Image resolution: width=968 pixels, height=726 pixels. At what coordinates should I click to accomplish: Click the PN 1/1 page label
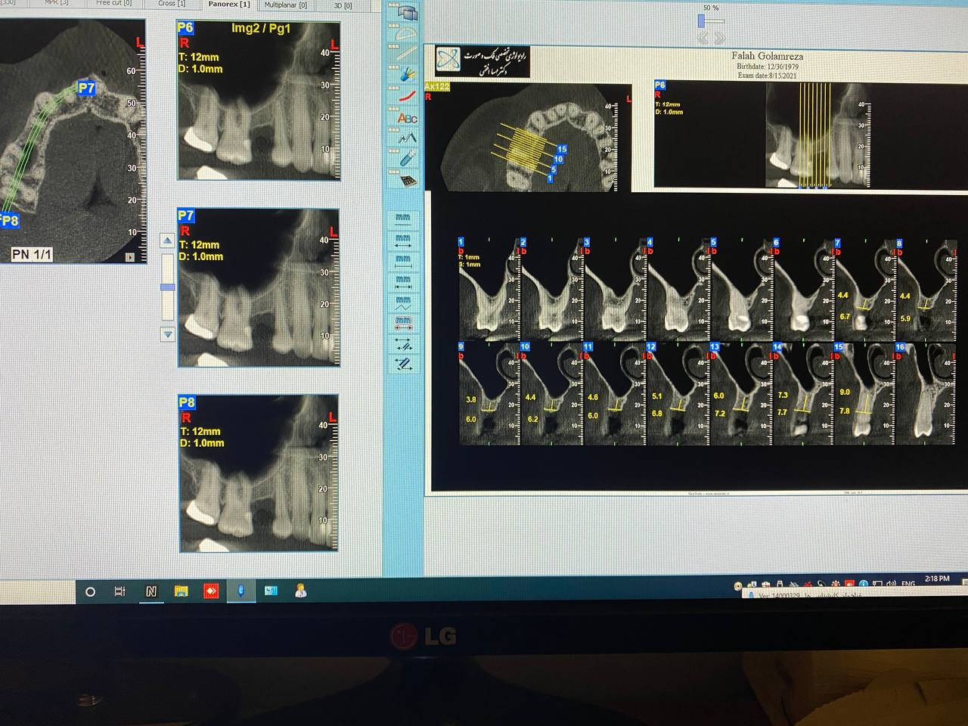click(32, 255)
